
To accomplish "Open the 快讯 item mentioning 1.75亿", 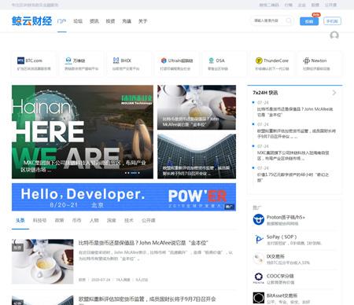I will coord(293,178).
